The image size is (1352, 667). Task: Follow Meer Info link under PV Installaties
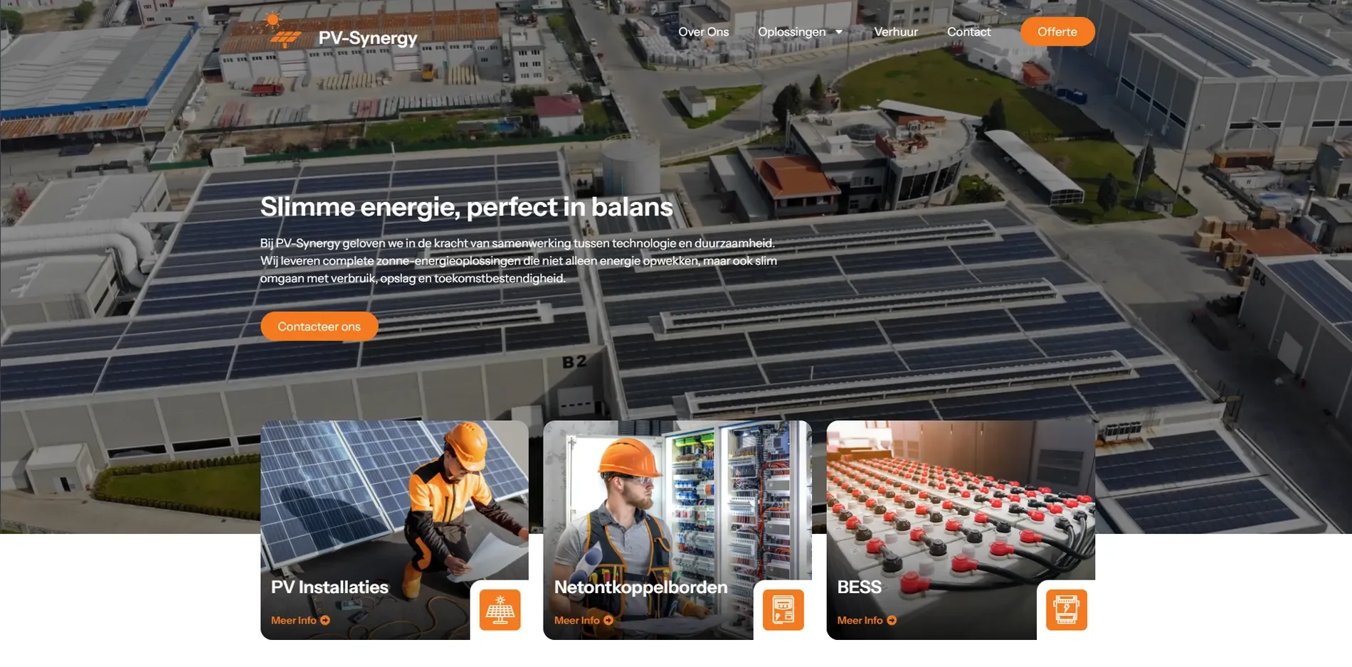[x=294, y=620]
